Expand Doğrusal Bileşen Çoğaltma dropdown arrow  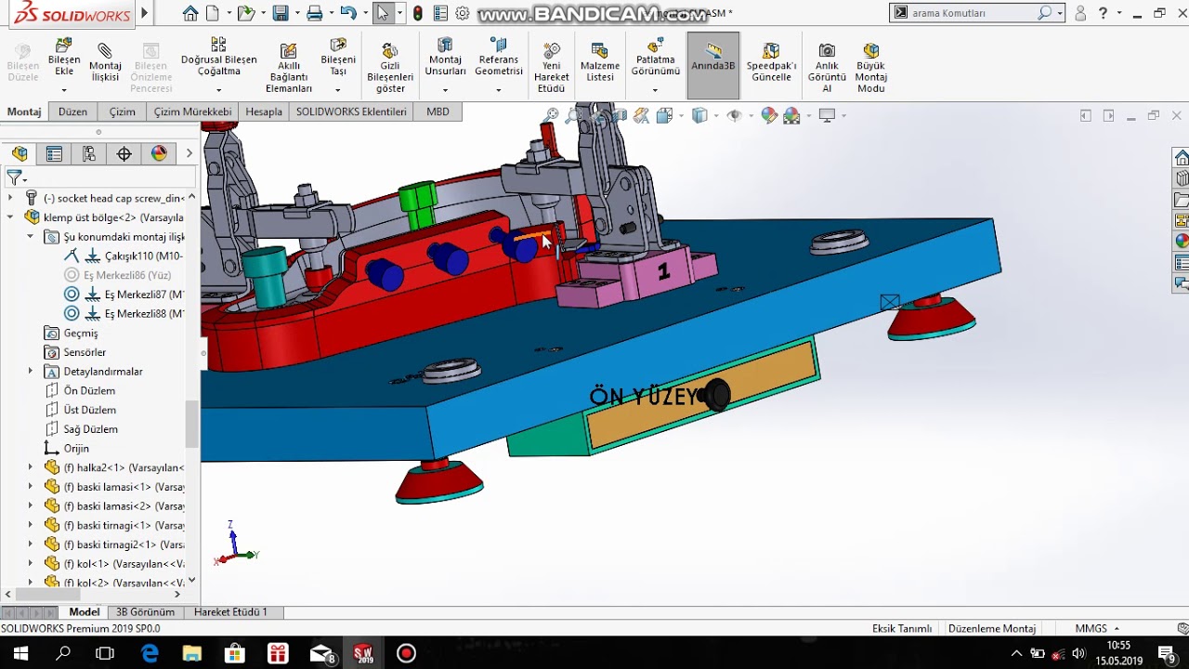point(218,90)
